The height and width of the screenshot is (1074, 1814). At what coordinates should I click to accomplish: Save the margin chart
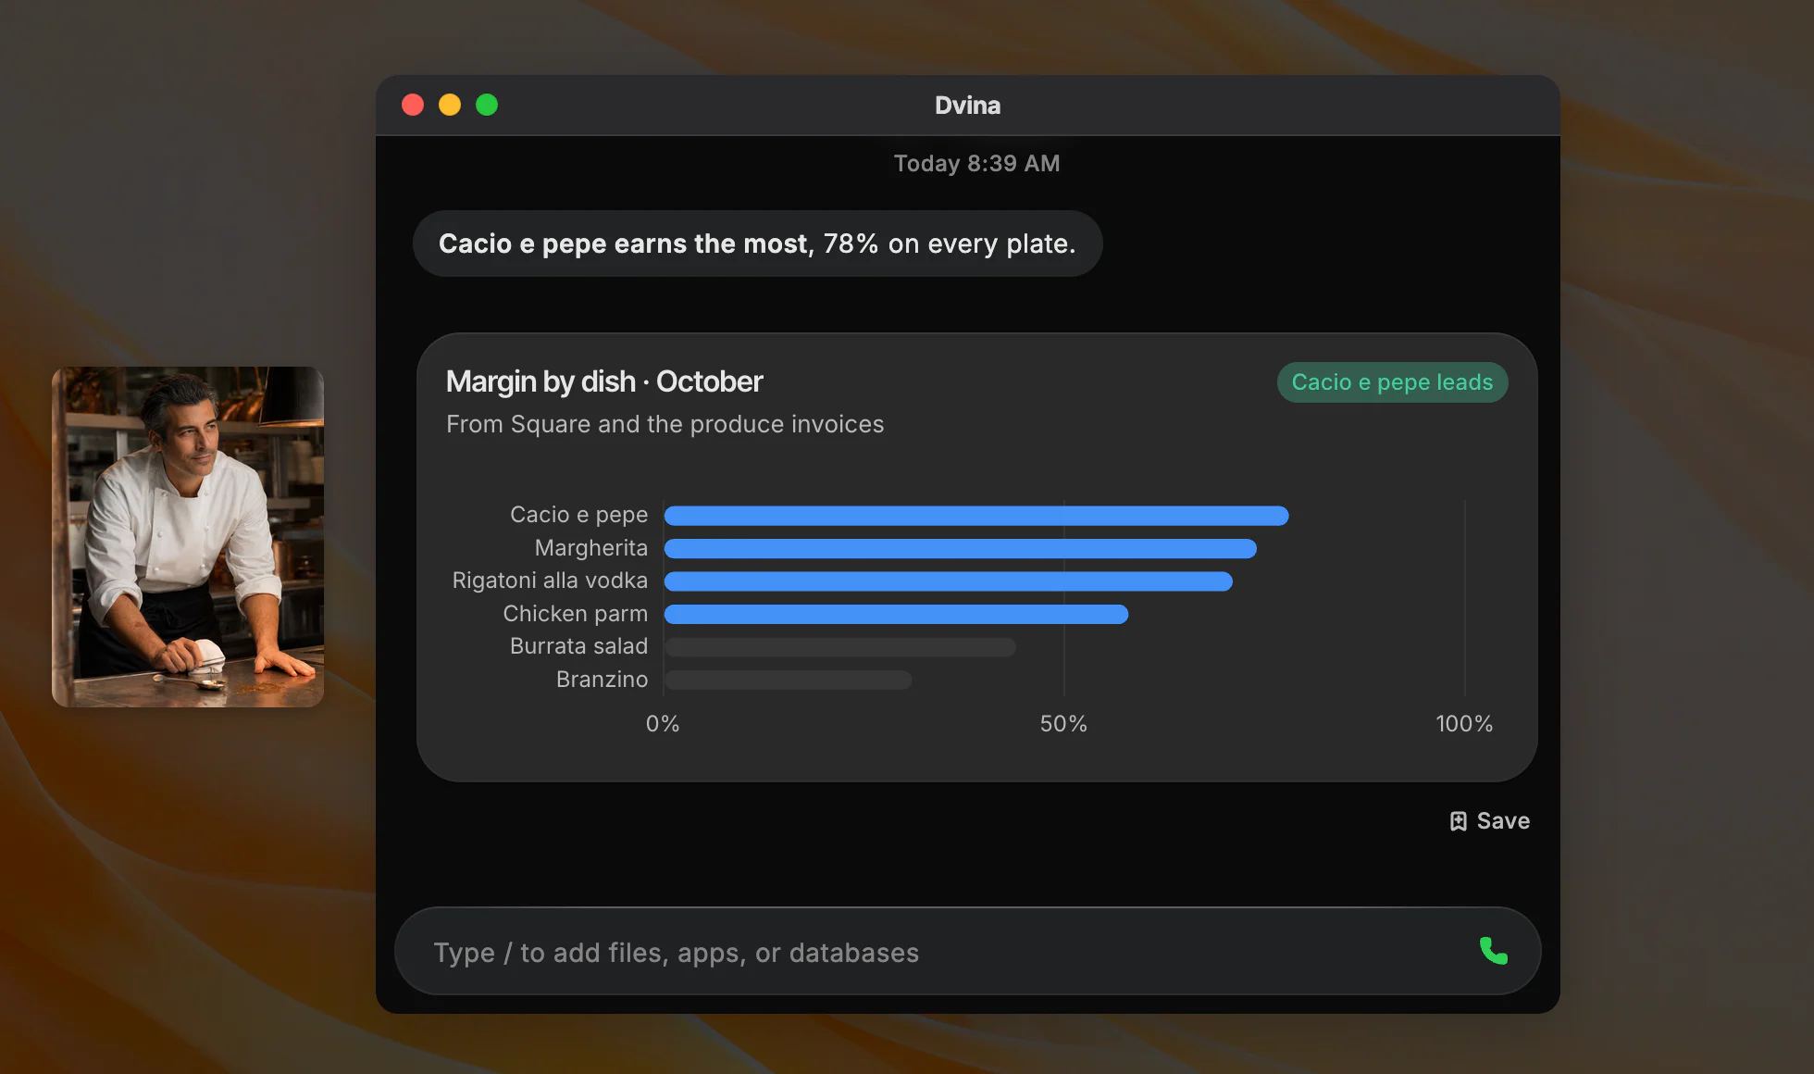(1489, 821)
